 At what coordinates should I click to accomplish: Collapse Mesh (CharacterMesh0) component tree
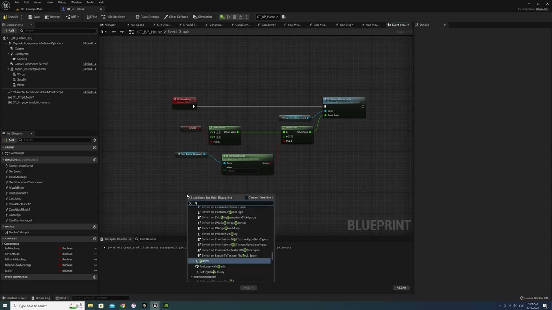[9, 69]
